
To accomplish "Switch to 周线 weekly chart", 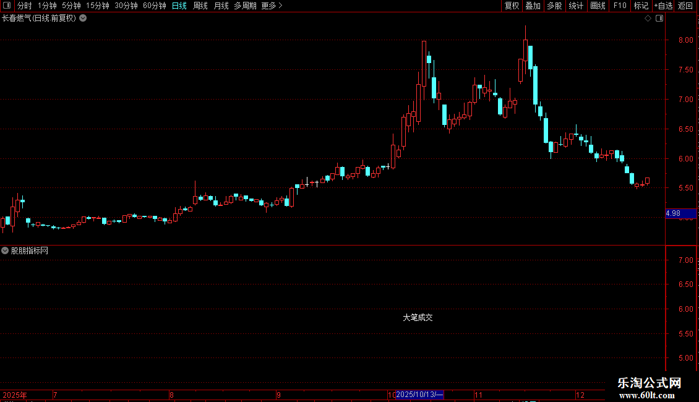I will (200, 6).
